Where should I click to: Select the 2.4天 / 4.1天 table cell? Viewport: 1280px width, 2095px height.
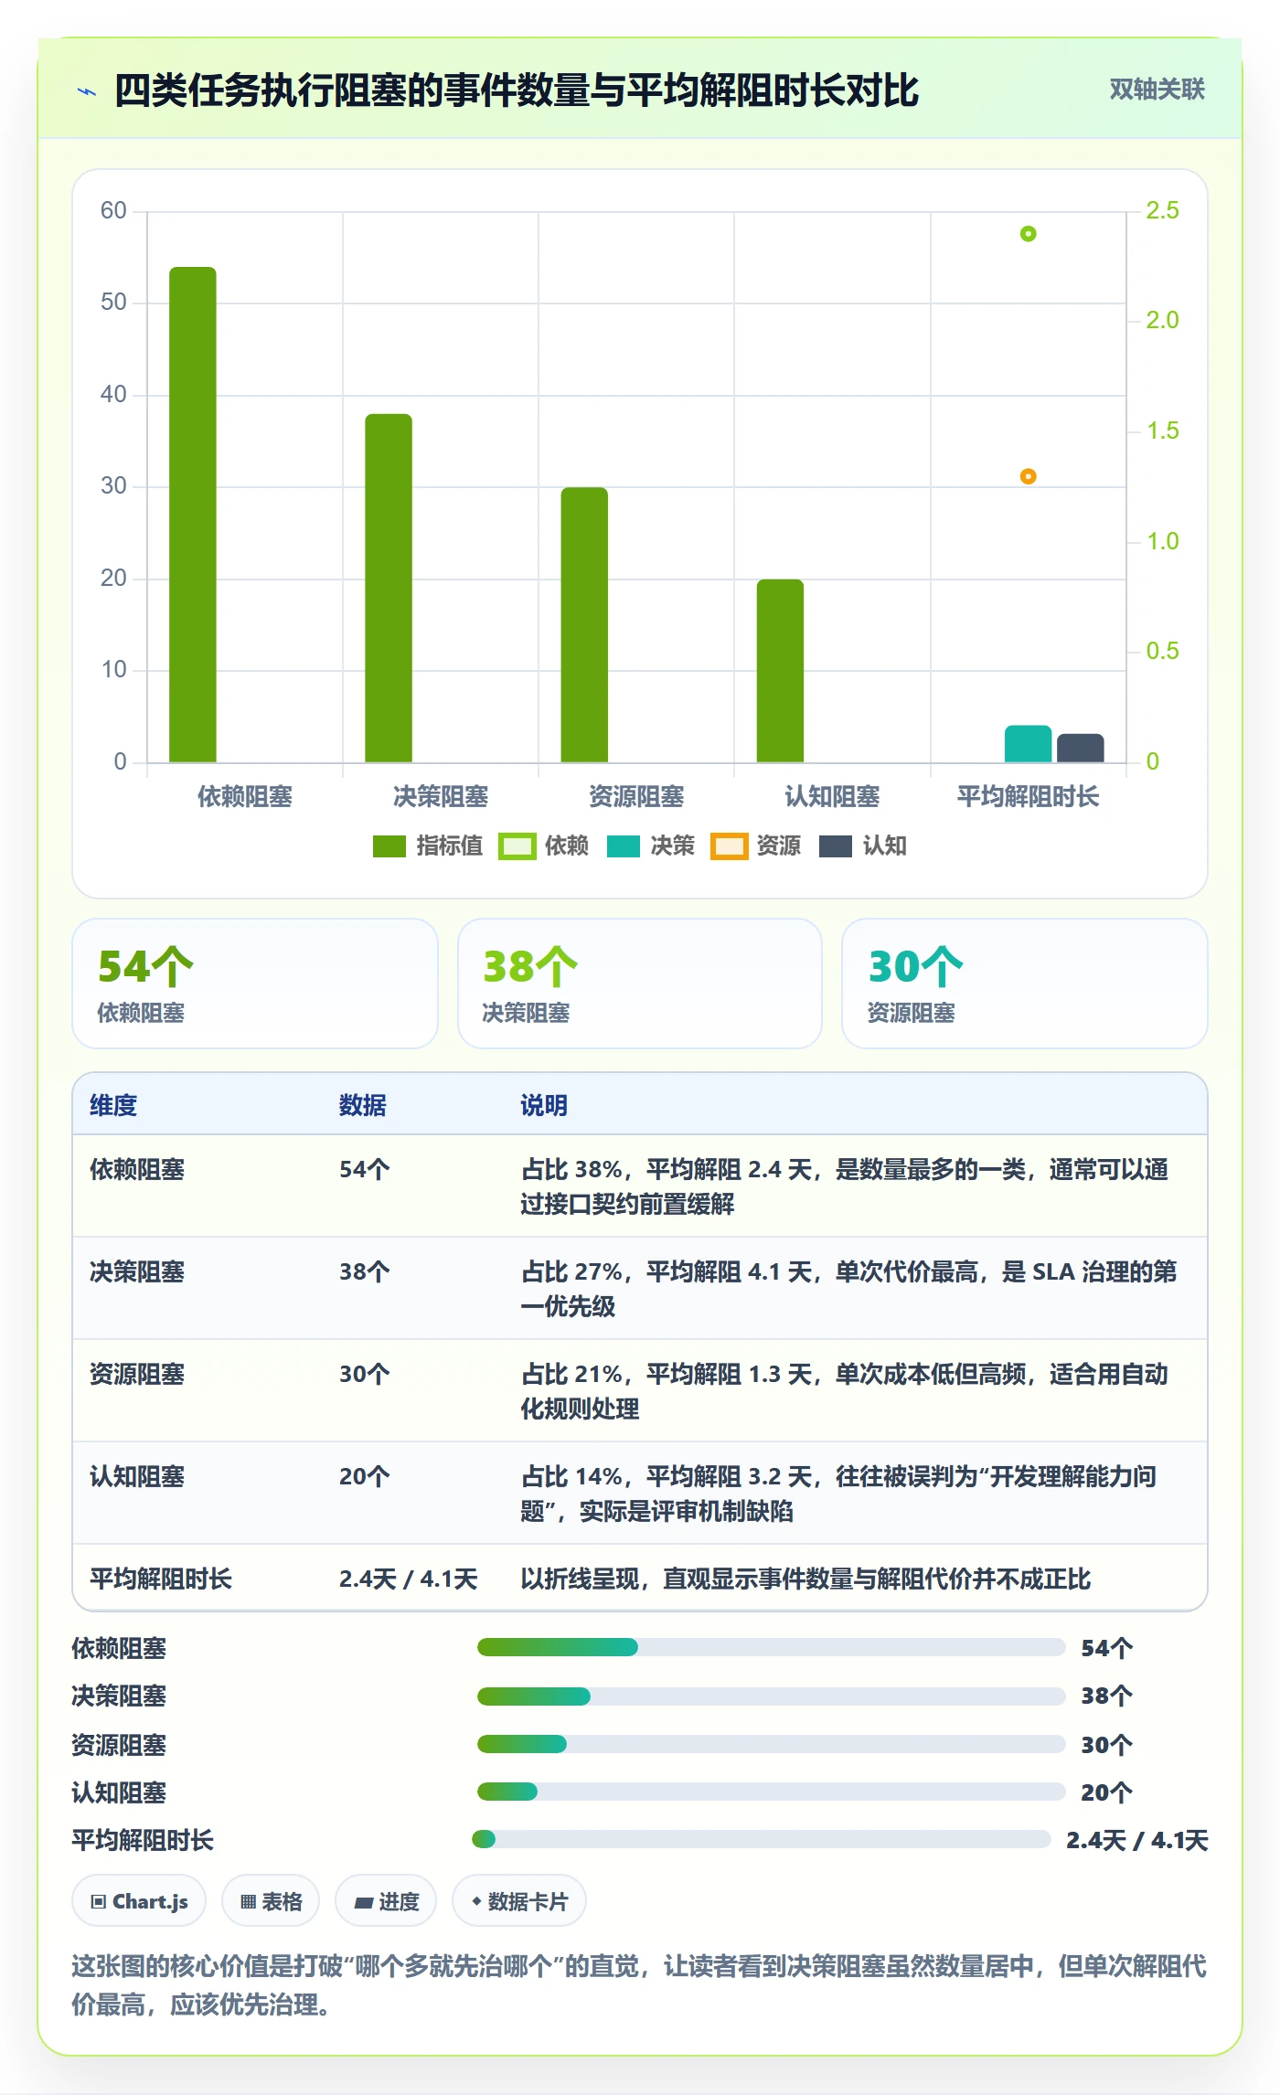point(409,1579)
